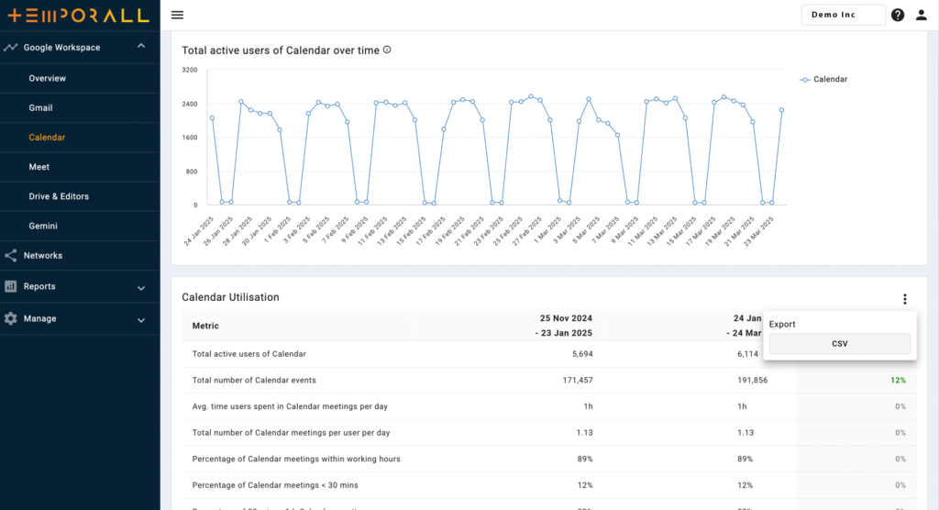
Task: Click the Calendar Utilisation heading
Action: [230, 297]
